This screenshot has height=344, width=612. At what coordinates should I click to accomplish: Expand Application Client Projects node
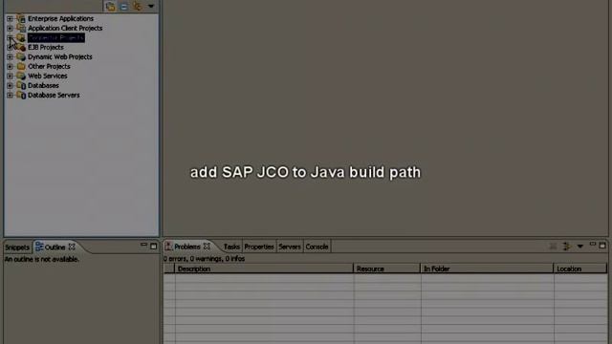coord(10,28)
